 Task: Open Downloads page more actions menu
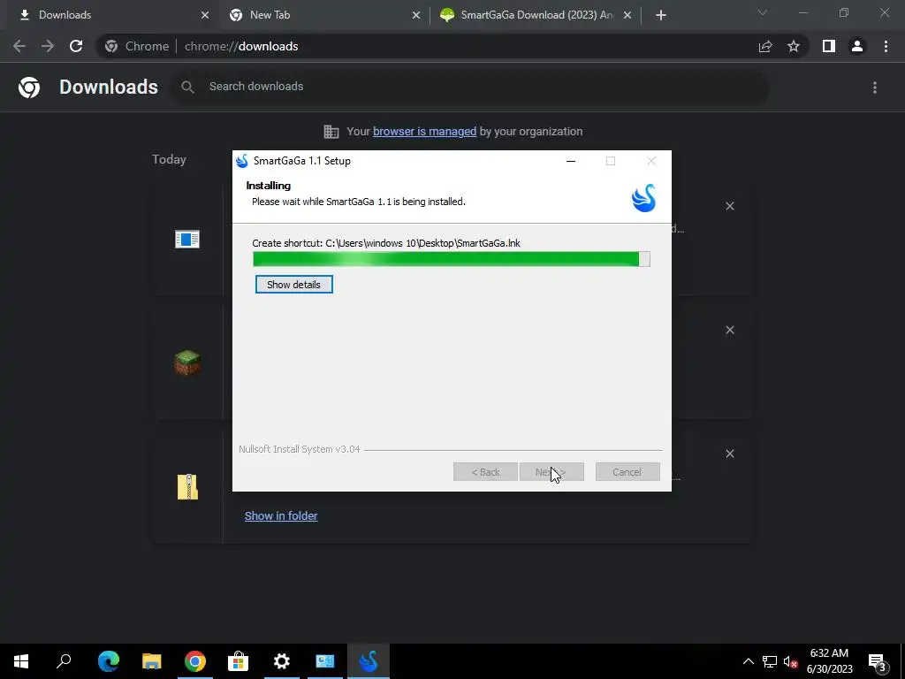[x=875, y=88]
